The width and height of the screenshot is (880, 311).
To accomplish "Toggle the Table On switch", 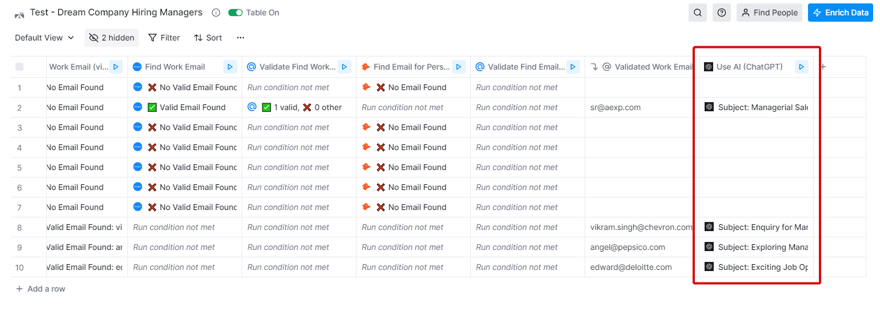I will (x=235, y=13).
